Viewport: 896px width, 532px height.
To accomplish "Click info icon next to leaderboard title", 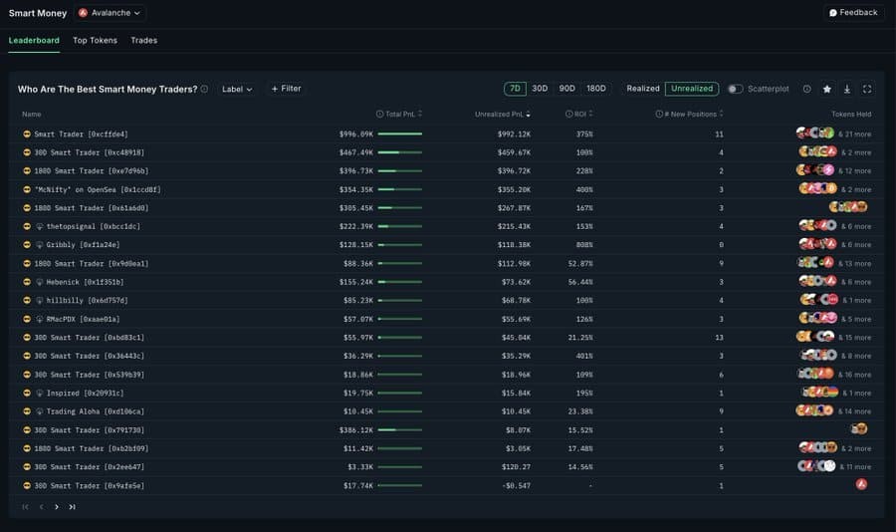I will coord(204,89).
